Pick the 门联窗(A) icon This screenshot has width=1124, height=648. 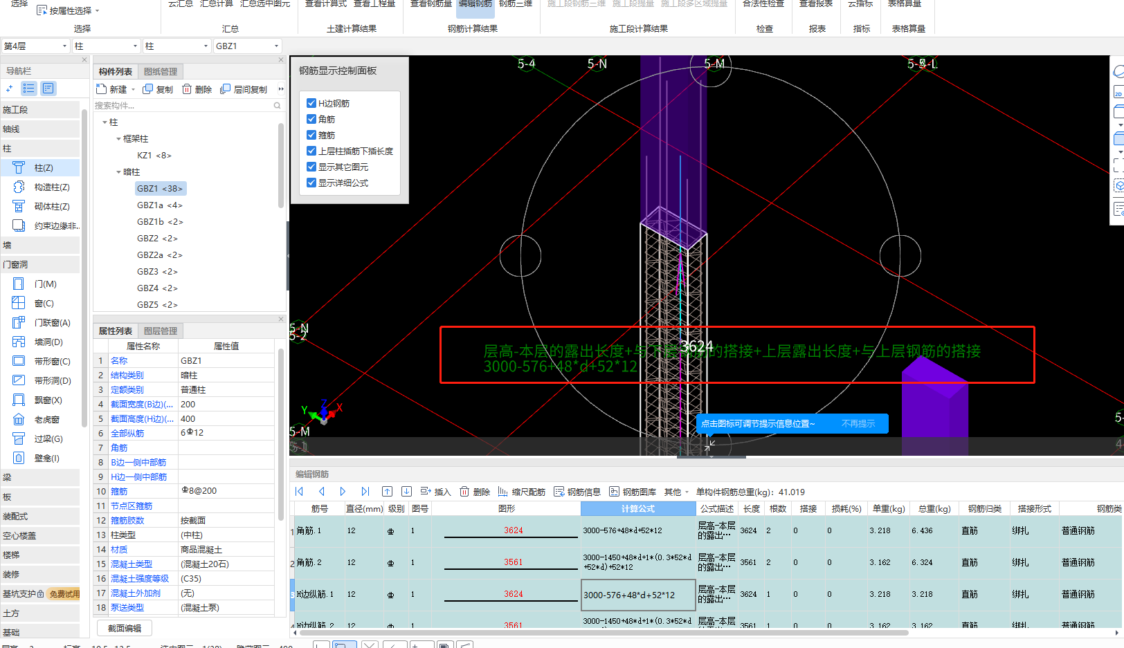(19, 322)
